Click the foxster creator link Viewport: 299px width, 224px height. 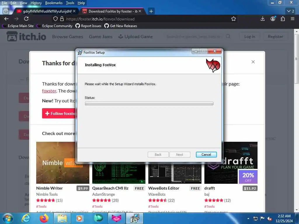[49, 91]
